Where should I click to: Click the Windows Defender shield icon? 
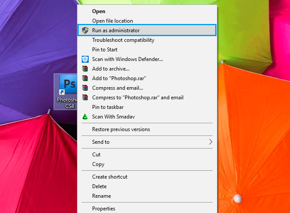point(85,59)
